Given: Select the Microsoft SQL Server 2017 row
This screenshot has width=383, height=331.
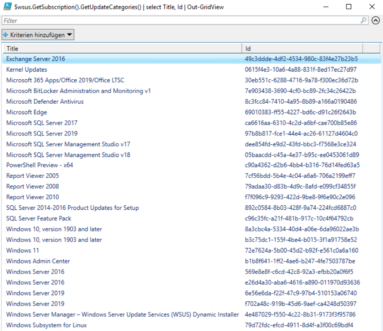Looking at the screenshot, I should click(x=191, y=123).
